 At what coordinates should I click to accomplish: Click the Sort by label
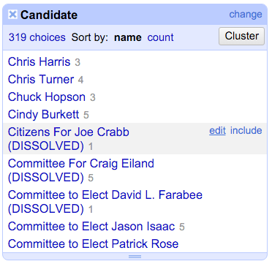(90, 37)
